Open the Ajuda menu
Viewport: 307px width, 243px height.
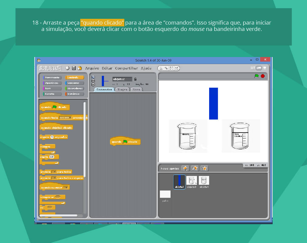[146, 68]
